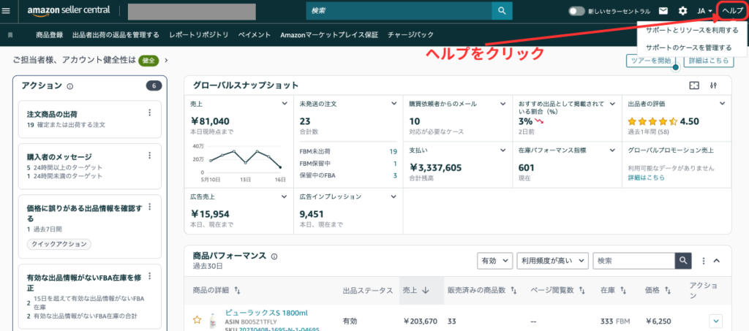Click the product performance search magnifier button

pyautogui.click(x=683, y=260)
